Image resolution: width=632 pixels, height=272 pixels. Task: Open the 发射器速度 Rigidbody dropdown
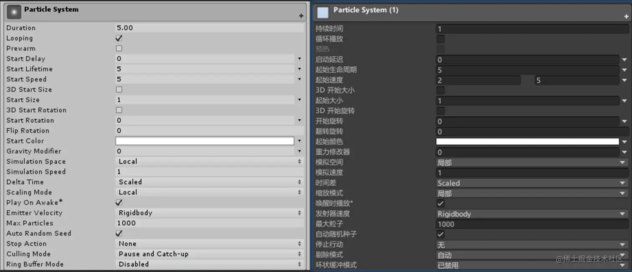coord(532,214)
